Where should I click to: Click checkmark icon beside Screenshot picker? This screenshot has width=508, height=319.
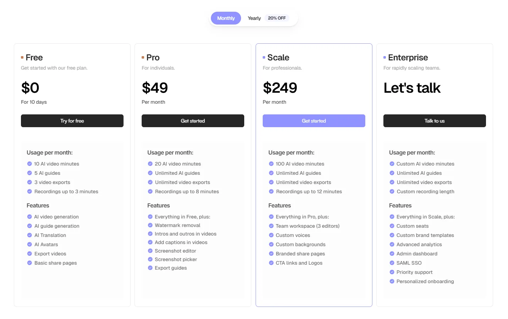(150, 259)
